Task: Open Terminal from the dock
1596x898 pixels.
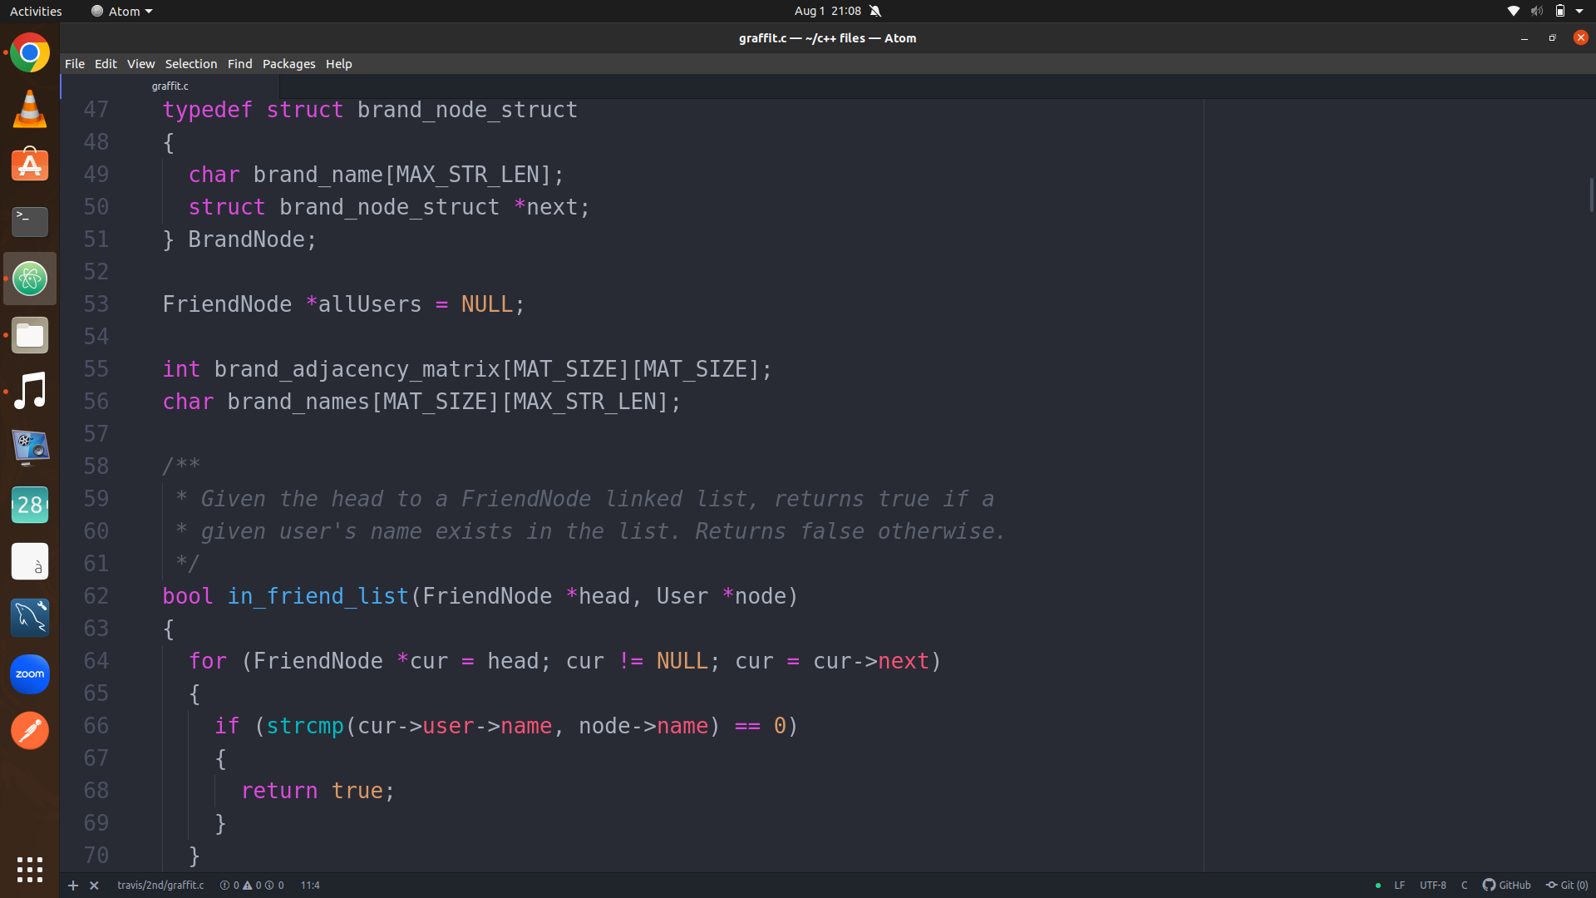Action: 30,222
